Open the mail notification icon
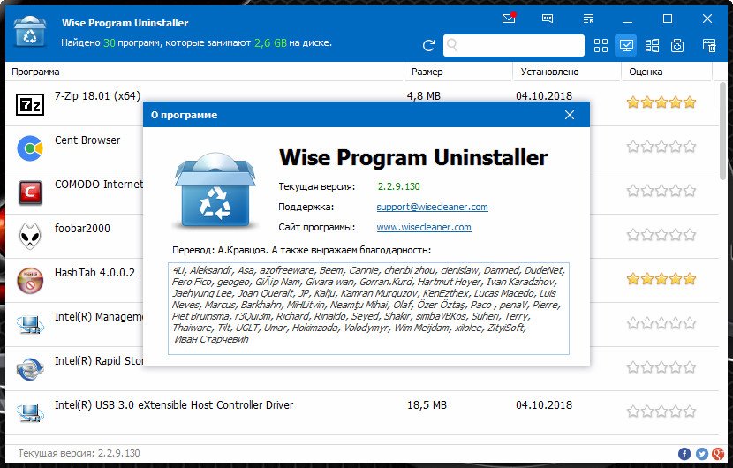The height and width of the screenshot is (468, 733). click(509, 19)
